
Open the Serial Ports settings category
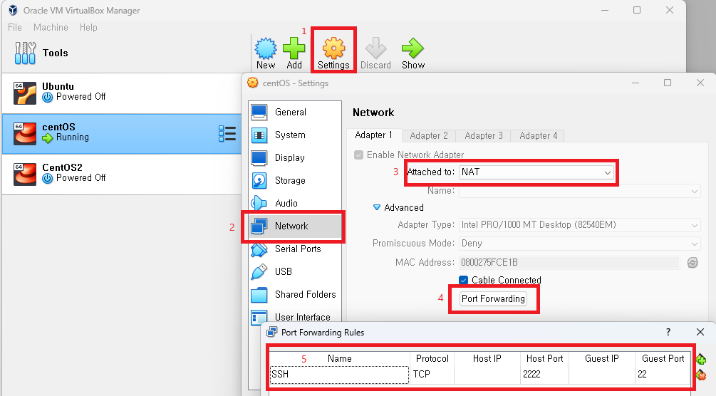[295, 249]
